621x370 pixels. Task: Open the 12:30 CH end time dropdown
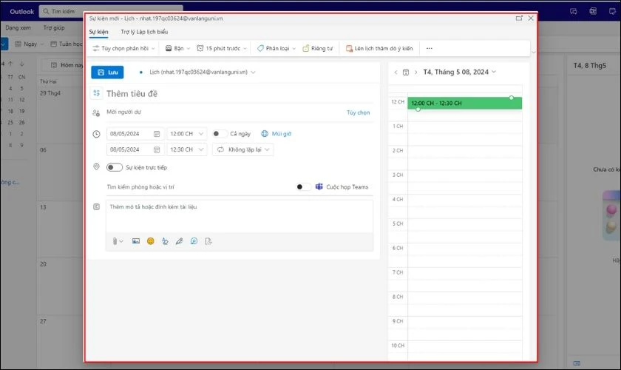click(x=186, y=149)
